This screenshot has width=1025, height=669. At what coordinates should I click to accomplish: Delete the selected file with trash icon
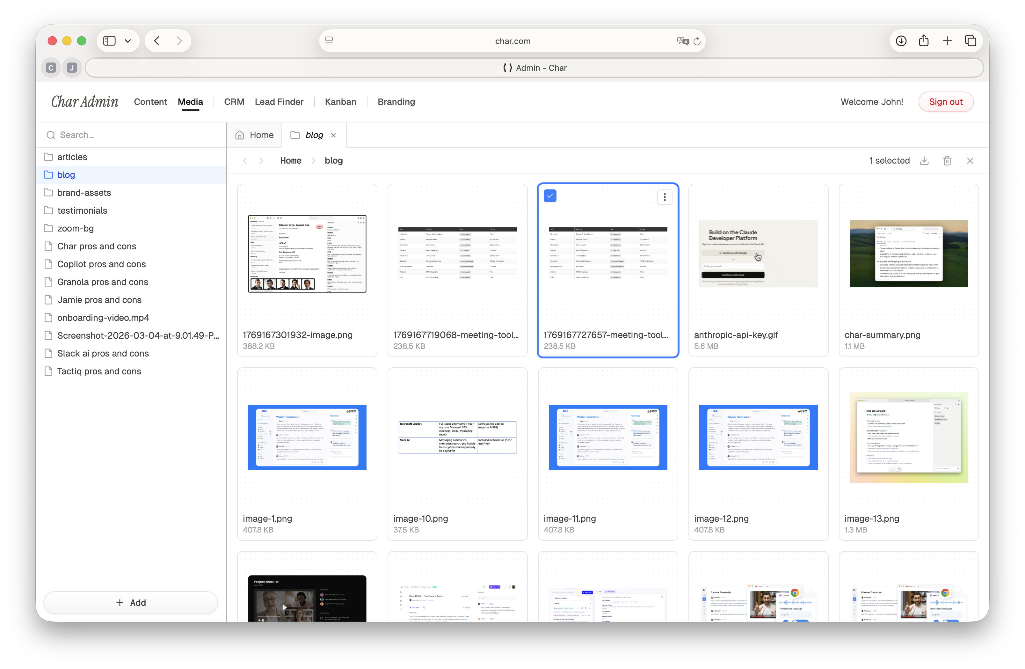(x=947, y=161)
